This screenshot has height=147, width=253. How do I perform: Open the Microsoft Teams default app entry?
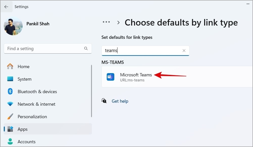(177, 77)
